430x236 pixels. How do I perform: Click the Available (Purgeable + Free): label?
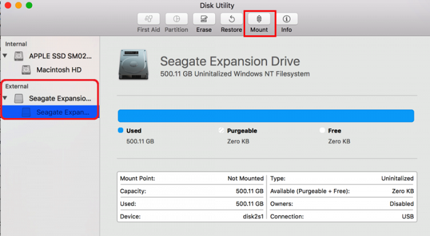(x=310, y=191)
